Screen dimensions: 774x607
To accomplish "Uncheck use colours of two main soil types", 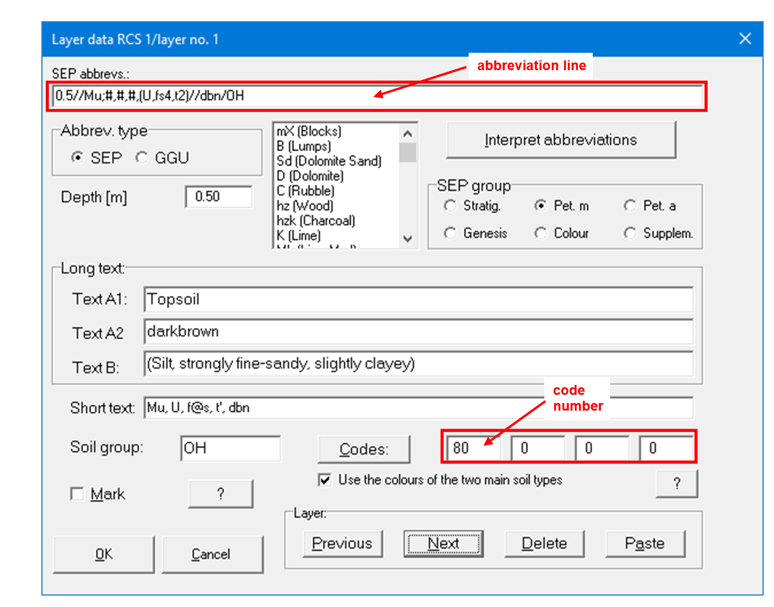I will click(x=324, y=480).
